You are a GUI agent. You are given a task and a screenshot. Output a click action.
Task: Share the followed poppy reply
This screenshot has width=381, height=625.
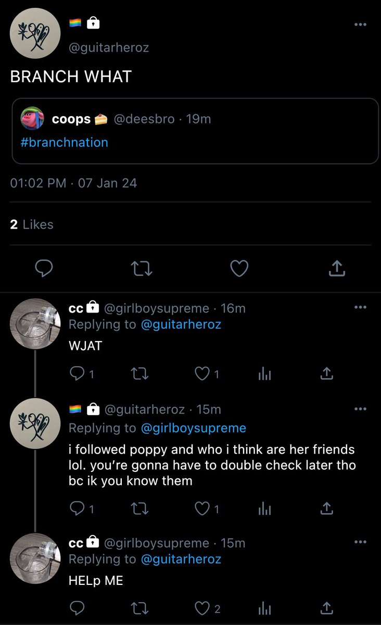point(327,508)
